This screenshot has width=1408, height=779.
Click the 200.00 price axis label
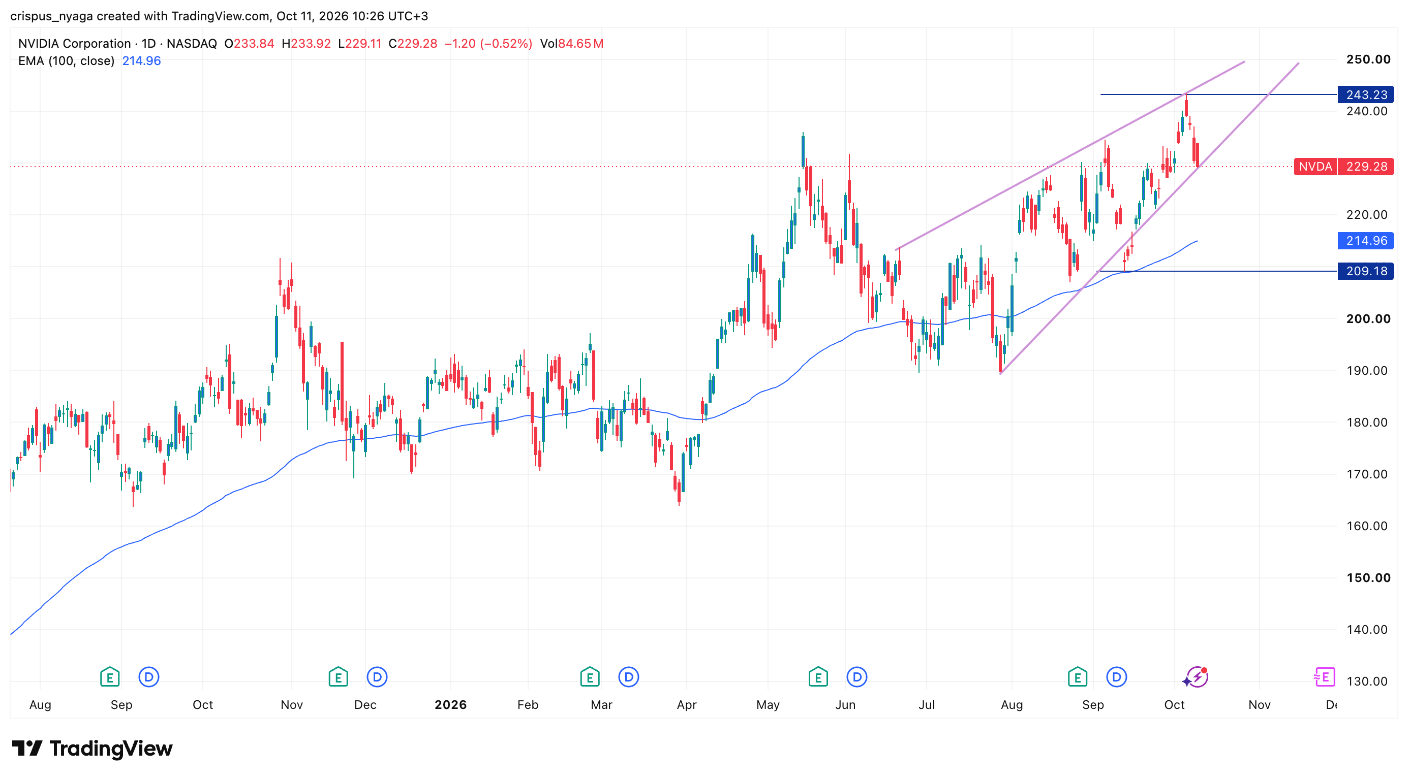click(x=1368, y=318)
